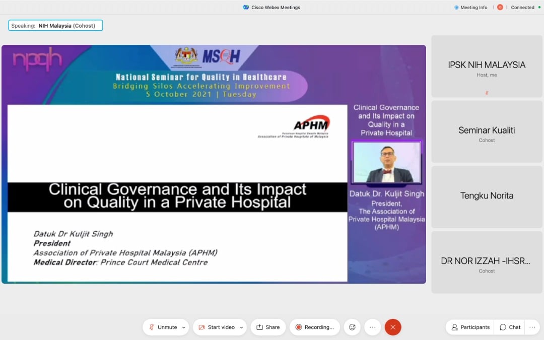
Task: Start video with the camera button
Action: tap(216, 327)
